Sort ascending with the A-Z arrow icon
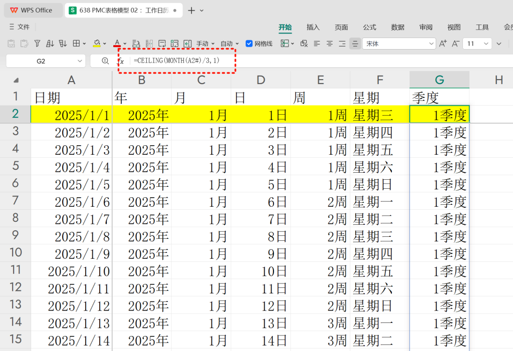The height and width of the screenshot is (351, 513). point(50,44)
